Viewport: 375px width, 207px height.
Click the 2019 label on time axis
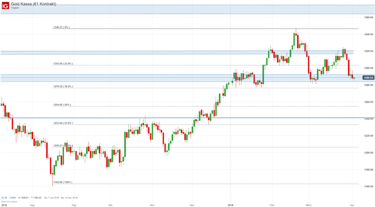[x=231, y=205]
